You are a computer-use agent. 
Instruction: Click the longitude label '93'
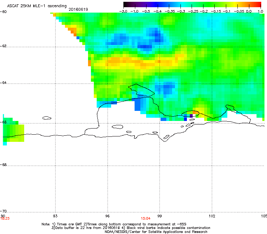[x=55, y=216]
